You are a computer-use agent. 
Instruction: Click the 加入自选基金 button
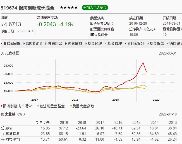coord(95,8)
